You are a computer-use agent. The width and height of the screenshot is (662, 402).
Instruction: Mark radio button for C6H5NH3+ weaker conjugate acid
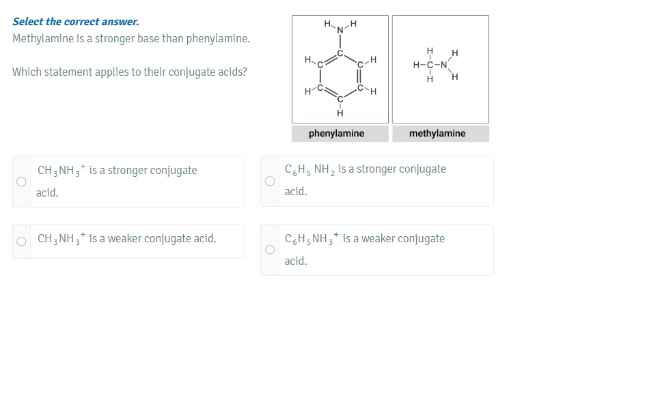coord(270,250)
